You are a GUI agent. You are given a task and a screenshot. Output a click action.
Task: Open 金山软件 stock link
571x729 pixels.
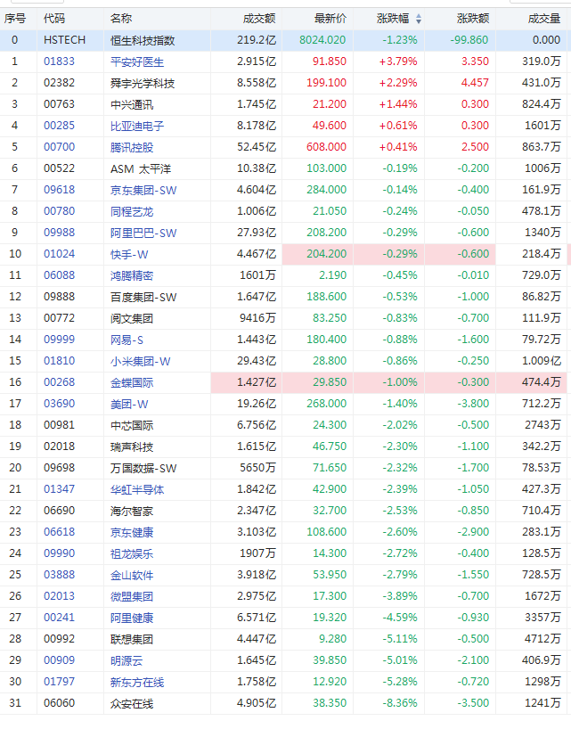pos(132,575)
